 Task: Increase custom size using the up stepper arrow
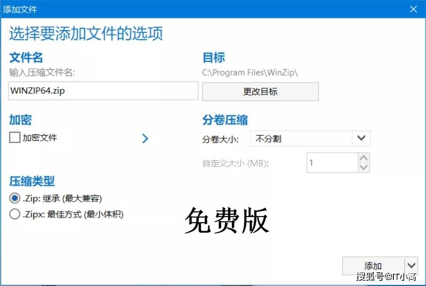coord(363,158)
